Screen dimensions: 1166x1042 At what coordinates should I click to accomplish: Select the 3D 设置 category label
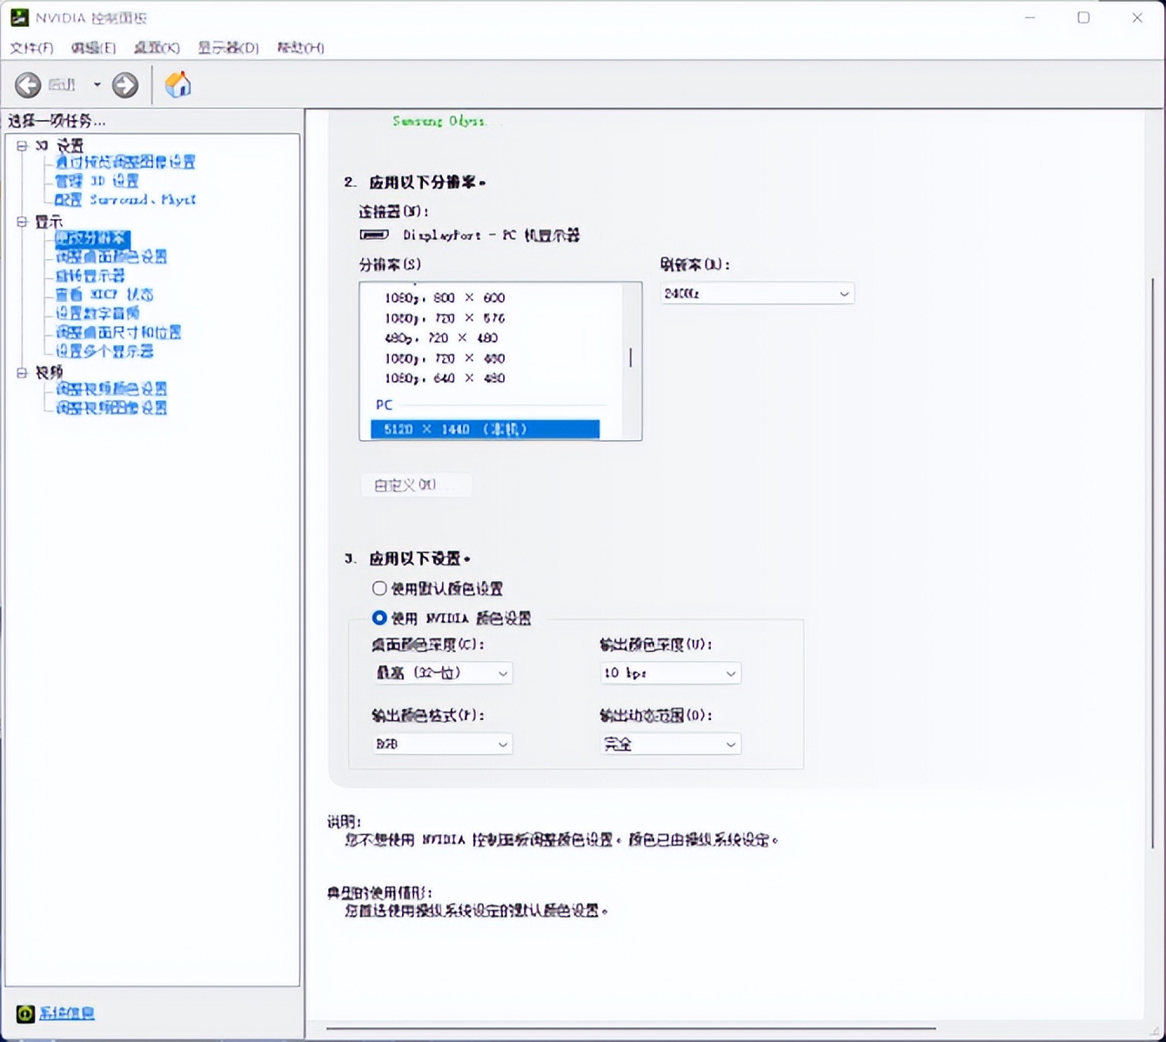click(59, 145)
